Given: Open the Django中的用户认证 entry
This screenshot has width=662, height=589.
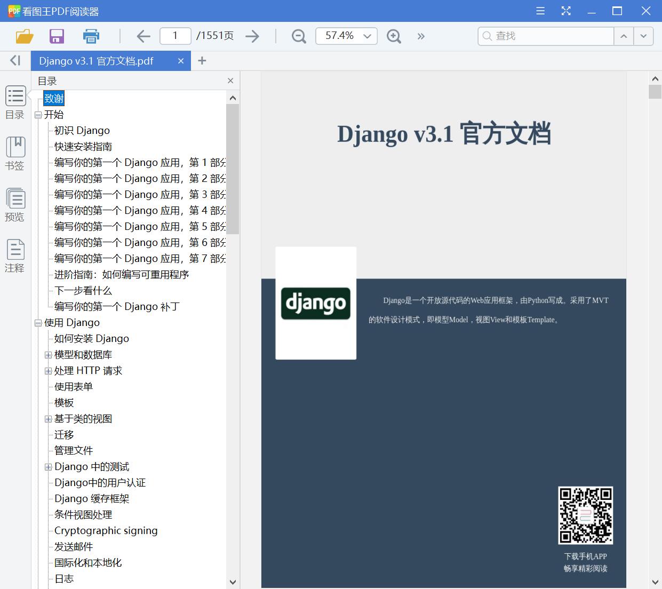Looking at the screenshot, I should (100, 483).
